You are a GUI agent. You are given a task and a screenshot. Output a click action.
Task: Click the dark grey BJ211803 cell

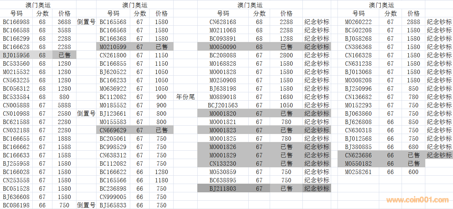click(223, 189)
